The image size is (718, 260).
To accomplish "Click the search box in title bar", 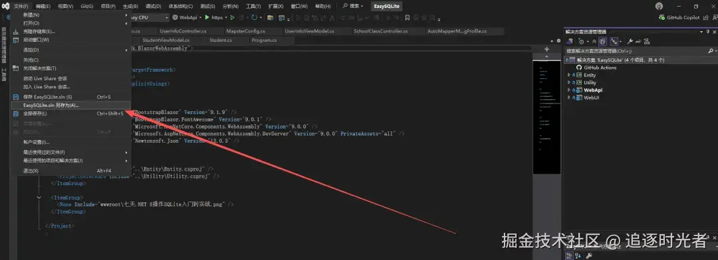I will (x=353, y=7).
